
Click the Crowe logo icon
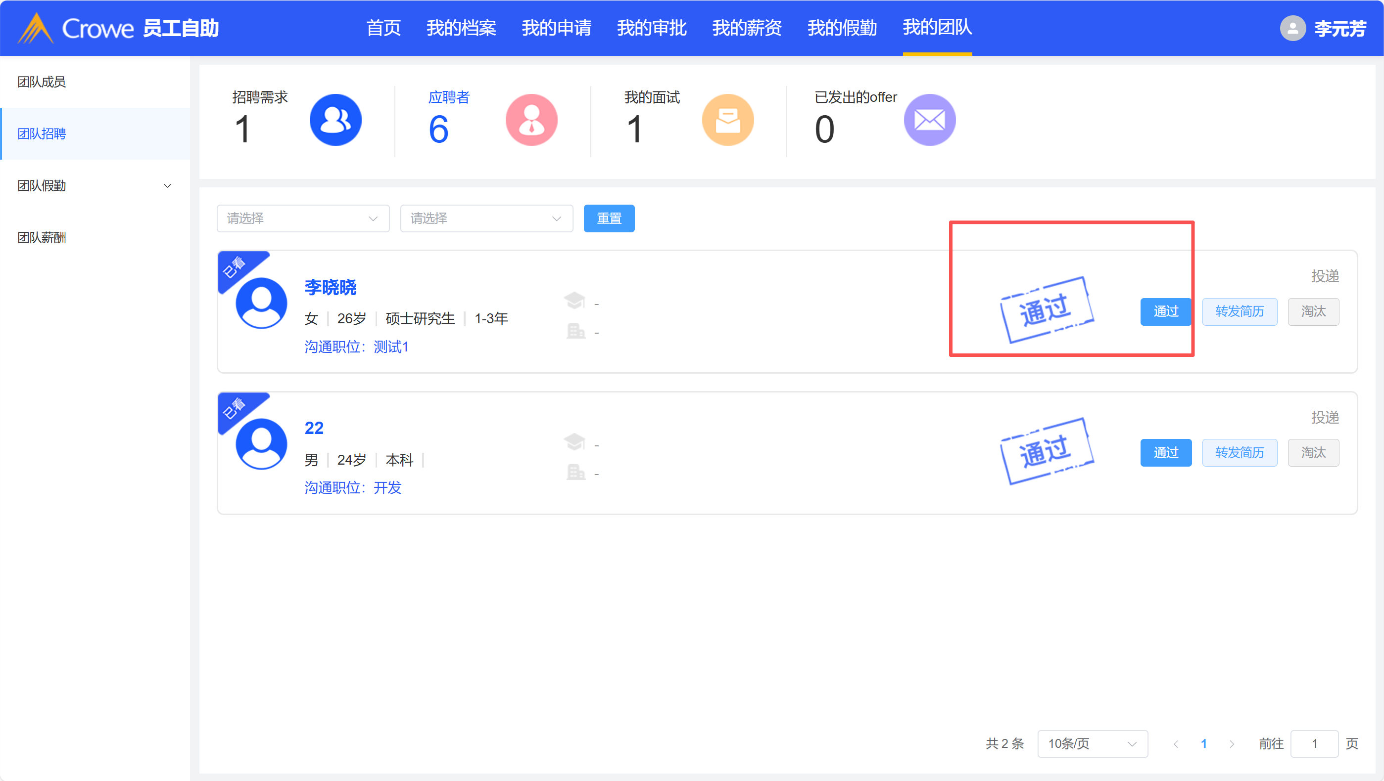[x=36, y=28]
